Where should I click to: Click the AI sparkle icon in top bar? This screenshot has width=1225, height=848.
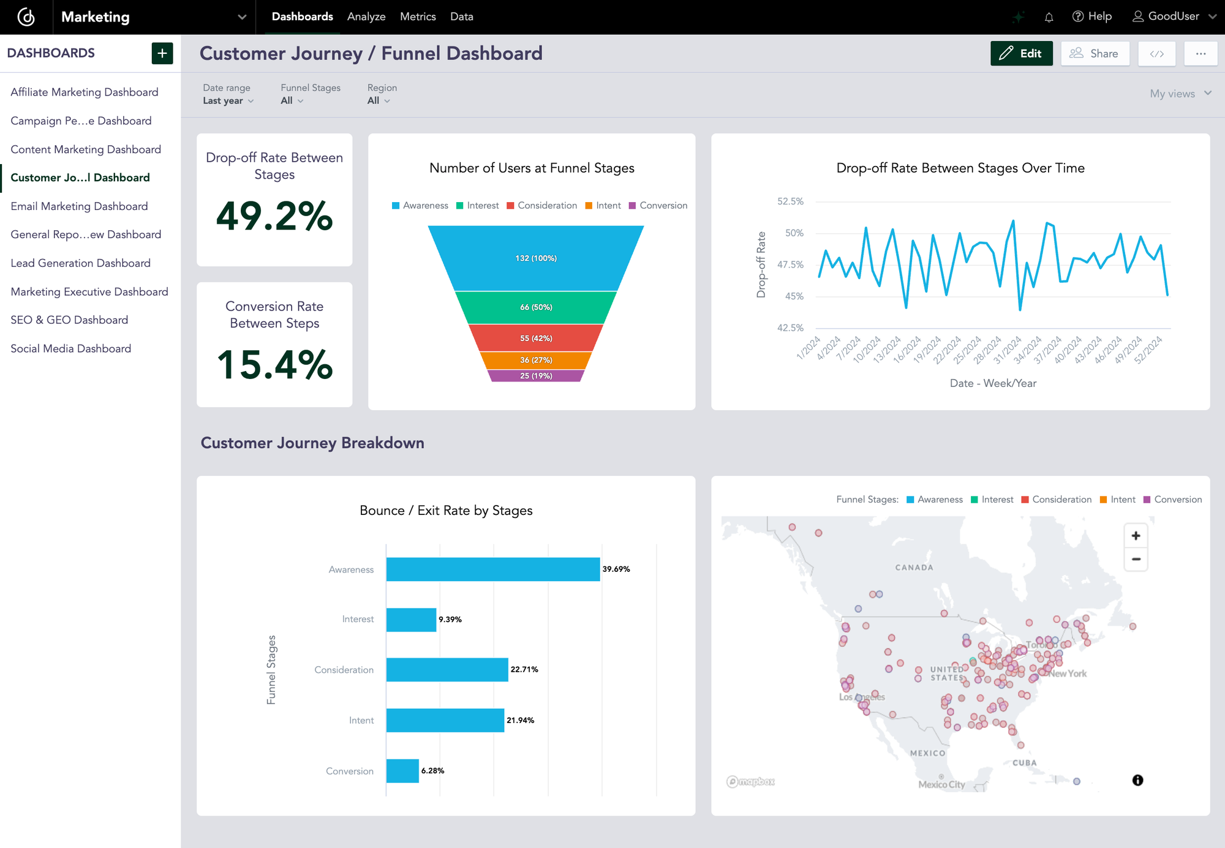pyautogui.click(x=1017, y=17)
